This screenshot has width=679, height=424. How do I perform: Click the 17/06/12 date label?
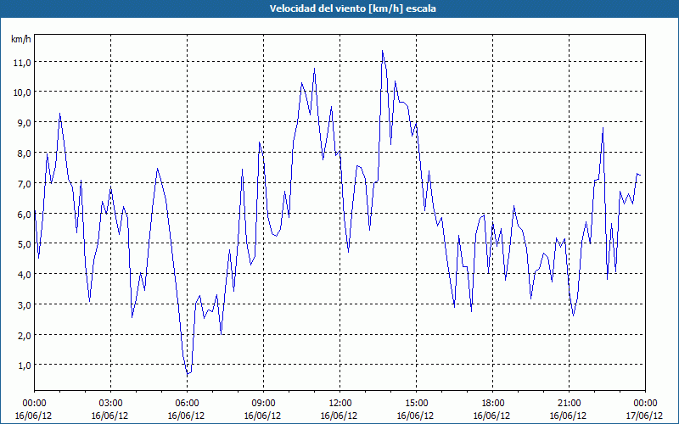click(644, 416)
